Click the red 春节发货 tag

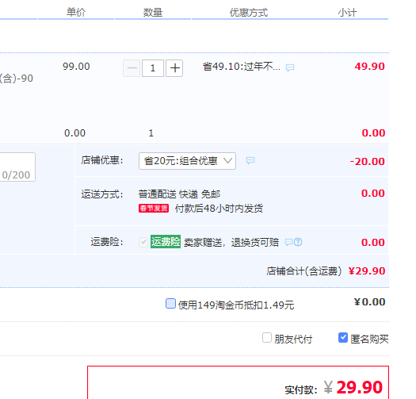click(154, 209)
